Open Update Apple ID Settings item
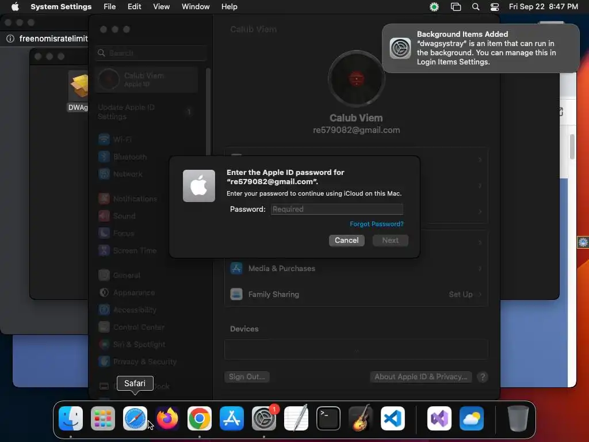The image size is (589, 442). 147,112
